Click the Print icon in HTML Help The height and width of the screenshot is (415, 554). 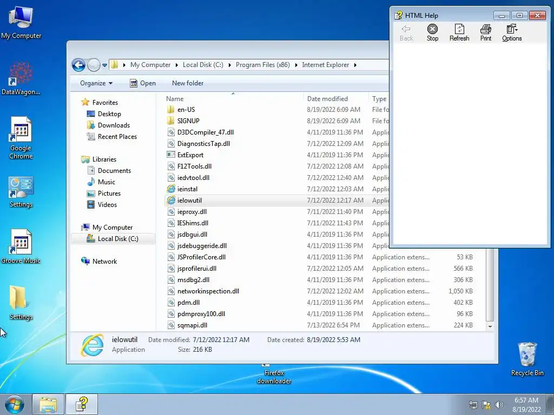[485, 29]
